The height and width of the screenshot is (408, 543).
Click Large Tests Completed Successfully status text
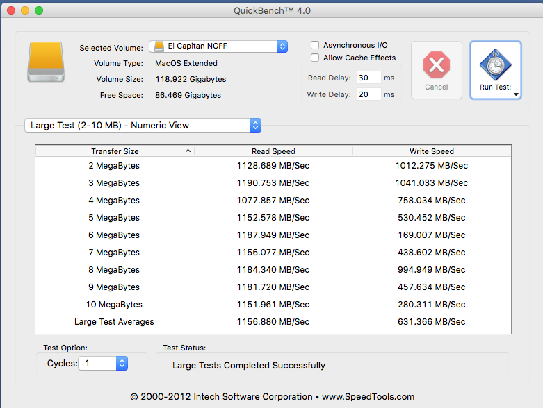(x=249, y=365)
